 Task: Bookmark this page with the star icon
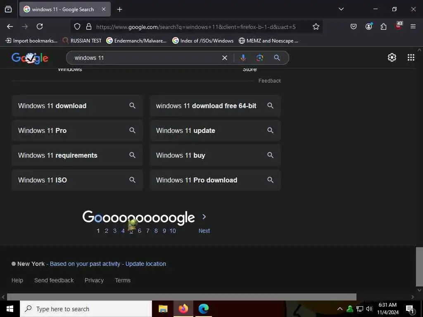316,26
